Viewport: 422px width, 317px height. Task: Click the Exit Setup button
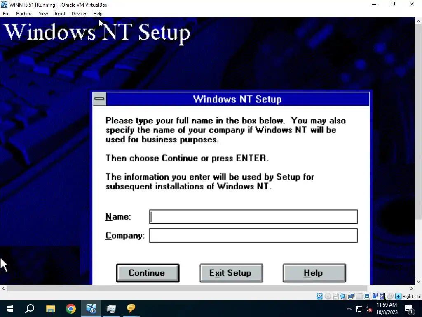click(x=231, y=273)
